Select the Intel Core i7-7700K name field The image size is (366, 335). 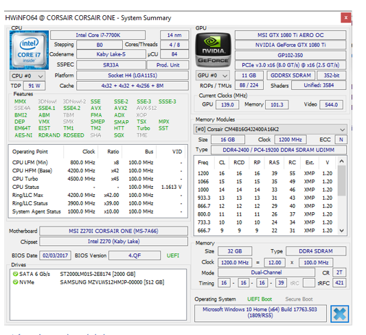click(x=98, y=35)
